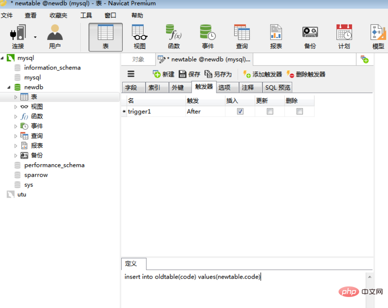Open the connection dropdown arrow beside 连接

(35, 37)
